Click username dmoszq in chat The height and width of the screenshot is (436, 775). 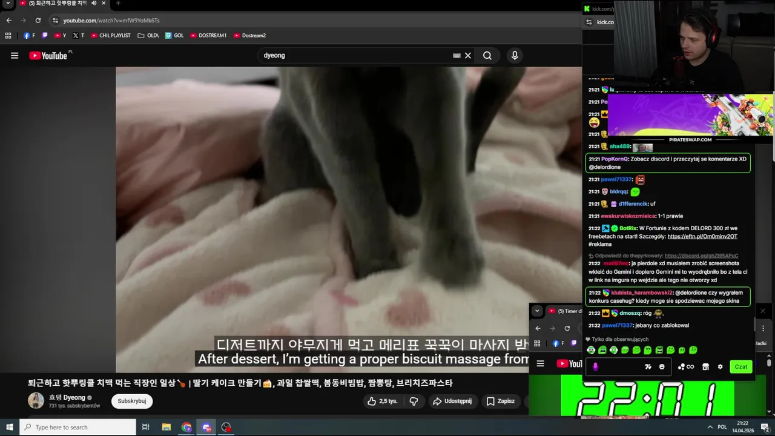[x=629, y=313]
